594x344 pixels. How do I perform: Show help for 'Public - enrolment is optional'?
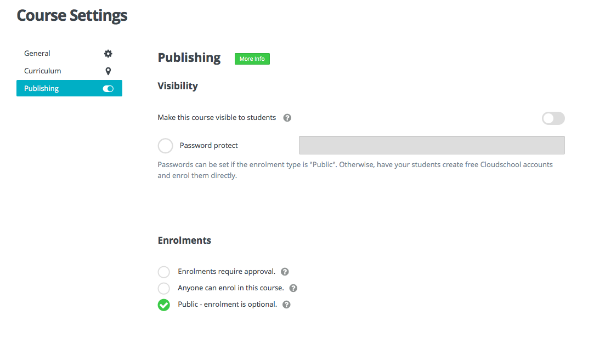[x=286, y=305]
